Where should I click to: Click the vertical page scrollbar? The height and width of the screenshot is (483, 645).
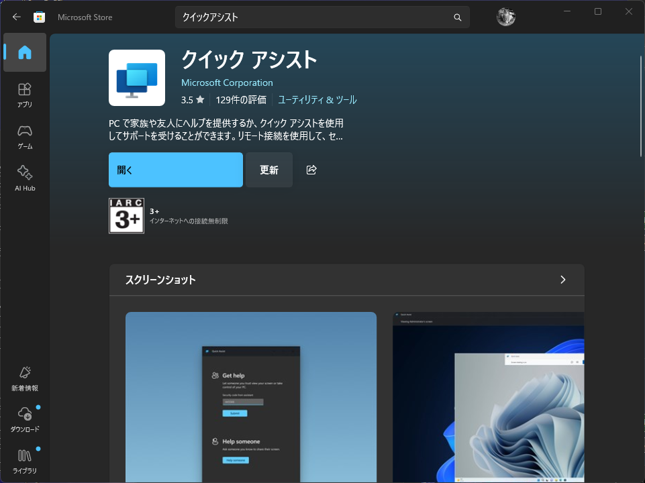(640, 106)
